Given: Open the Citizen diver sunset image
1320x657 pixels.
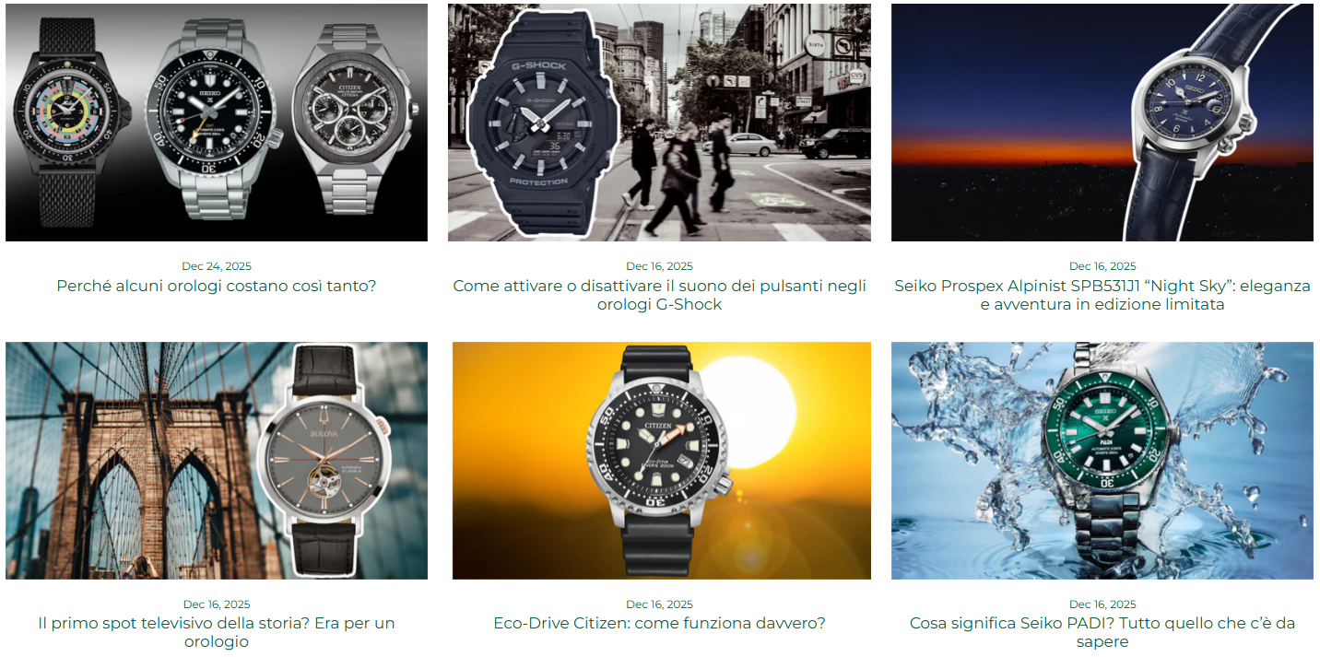Looking at the screenshot, I should pyautogui.click(x=662, y=461).
